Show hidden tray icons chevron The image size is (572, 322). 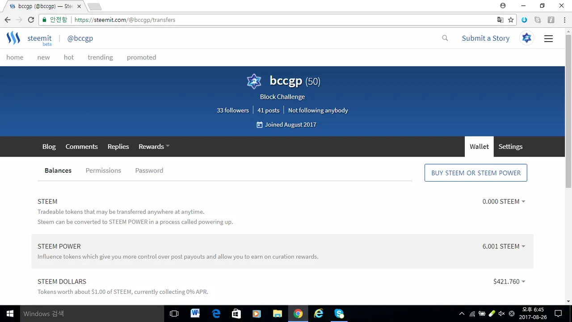462,314
